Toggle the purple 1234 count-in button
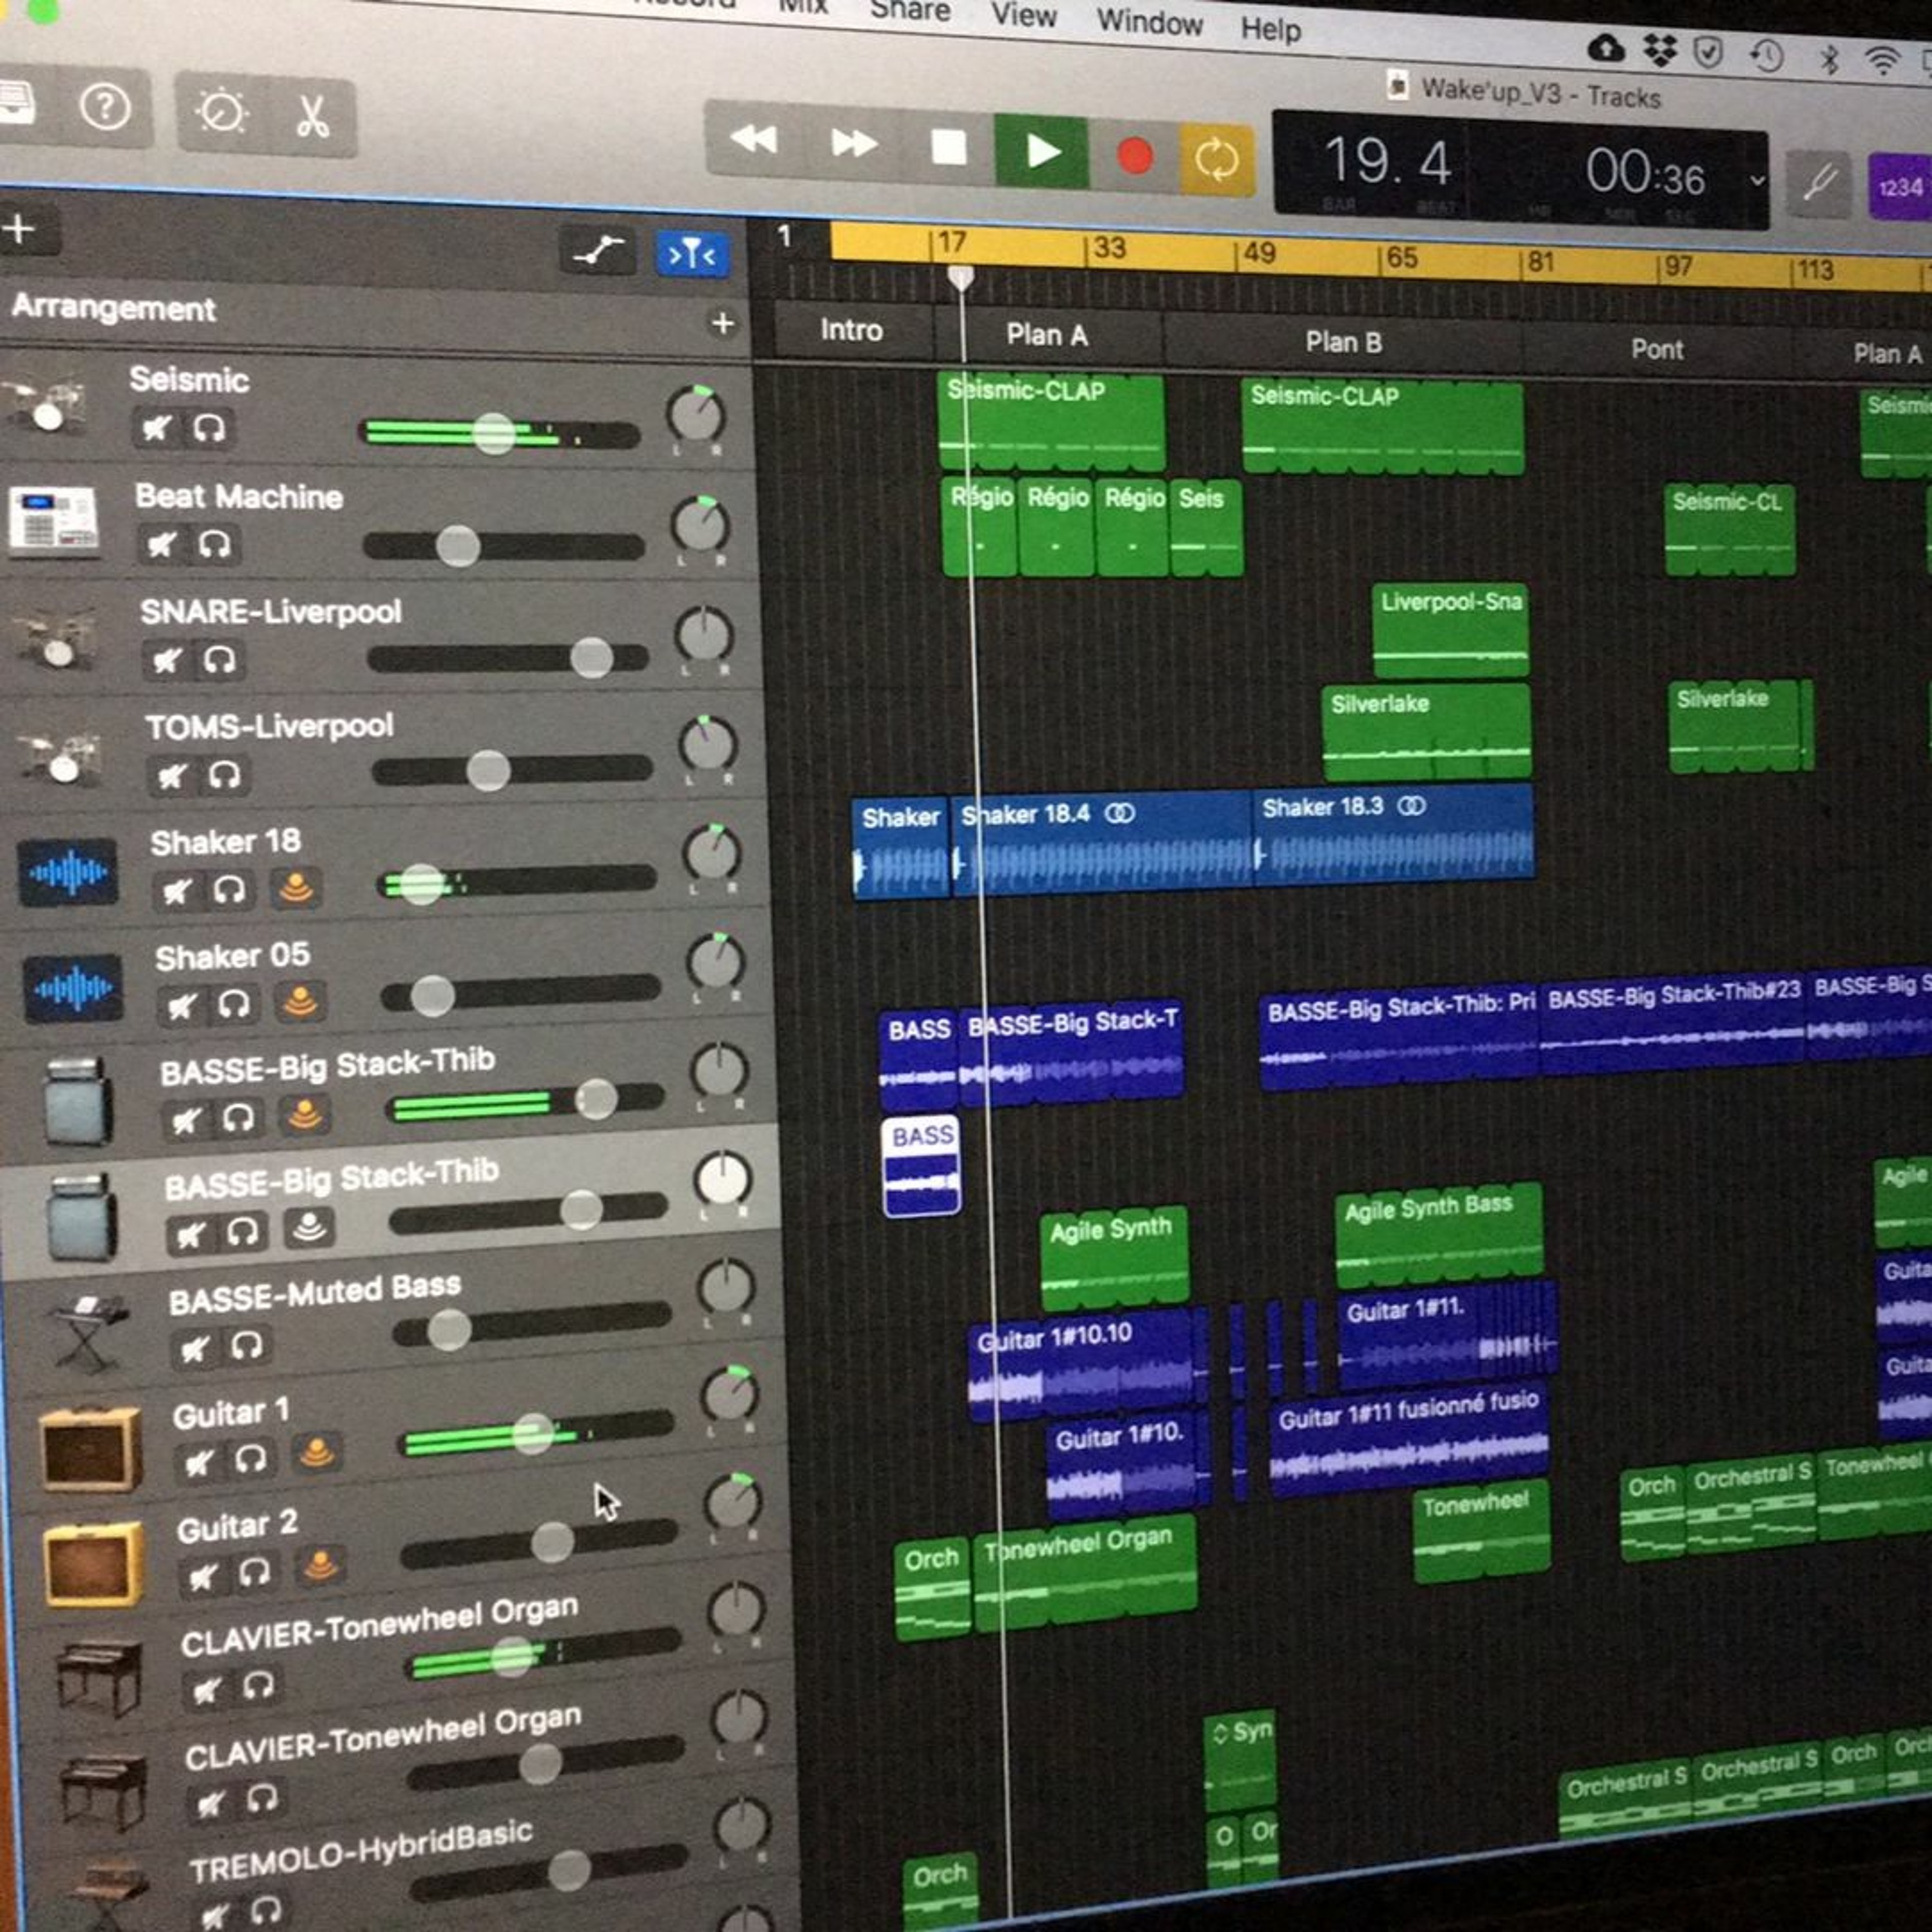Screen dimensions: 1932x1932 tap(1900, 187)
